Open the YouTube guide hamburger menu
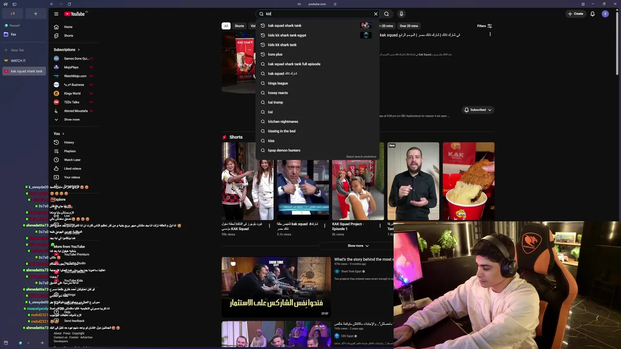 pyautogui.click(x=56, y=14)
